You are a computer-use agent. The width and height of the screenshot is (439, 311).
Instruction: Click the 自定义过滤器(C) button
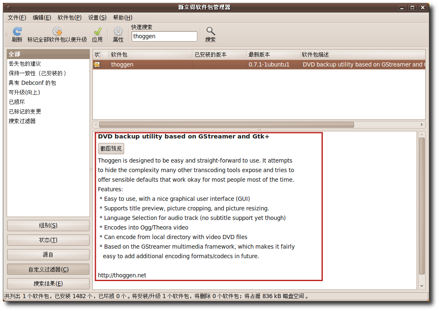click(48, 269)
